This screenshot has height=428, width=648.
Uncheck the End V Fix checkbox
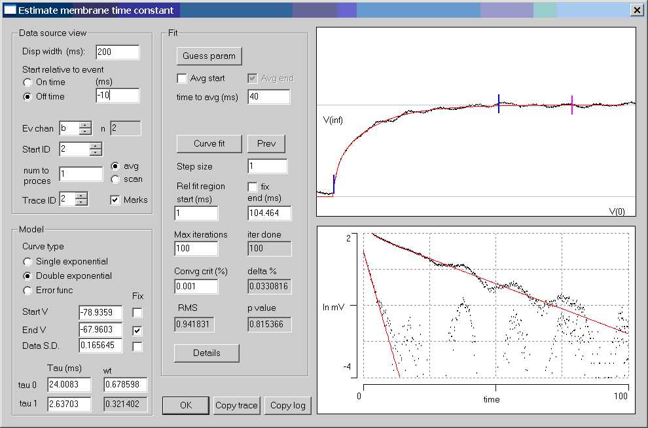point(137,330)
